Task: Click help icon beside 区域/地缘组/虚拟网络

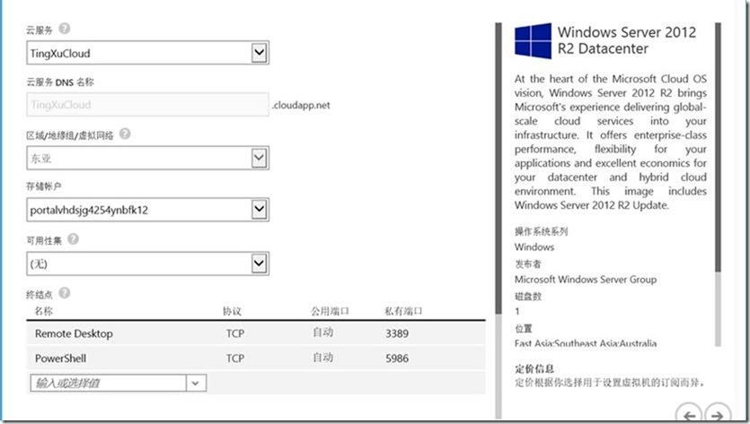Action: 125,134
